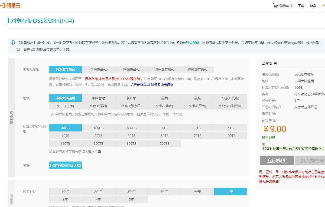Open the 备案 link in the header
This screenshot has height=207, width=325.
(x=313, y=6)
